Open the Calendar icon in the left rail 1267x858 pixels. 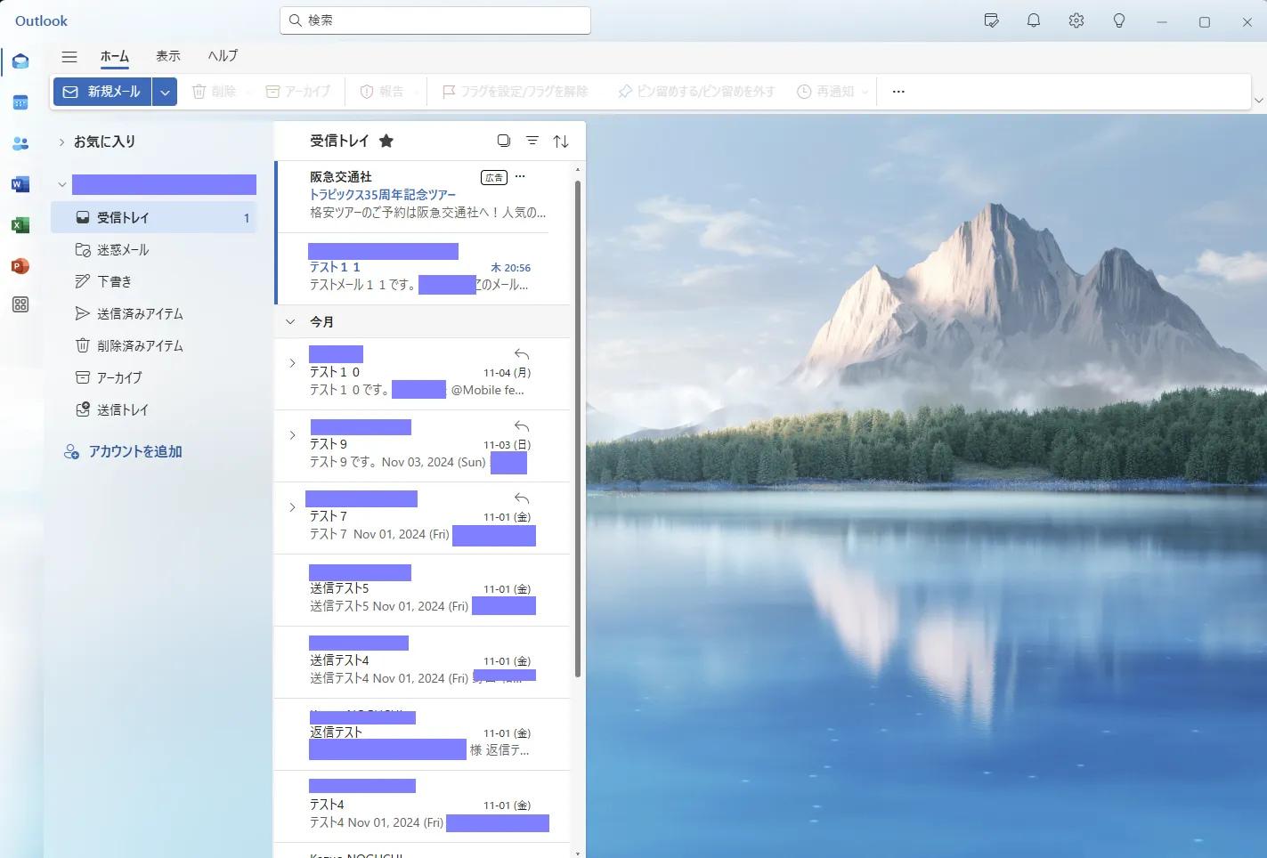click(20, 102)
